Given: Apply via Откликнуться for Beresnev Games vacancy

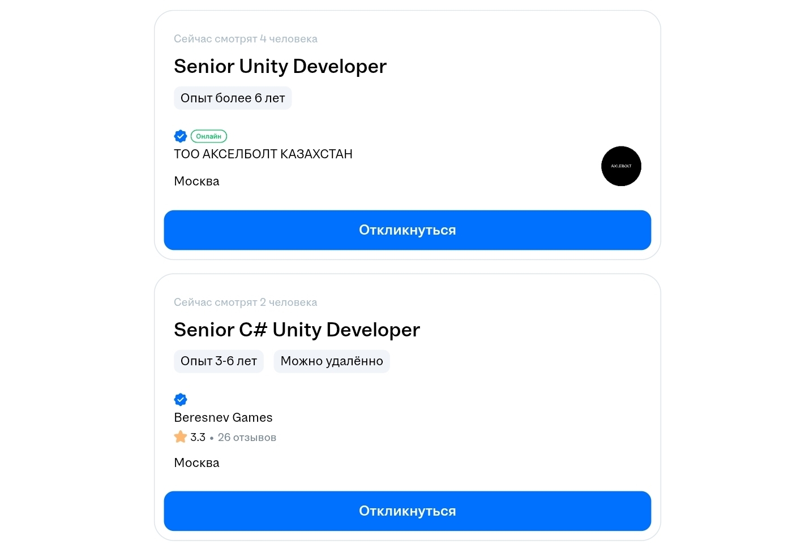Looking at the screenshot, I should pos(407,511).
